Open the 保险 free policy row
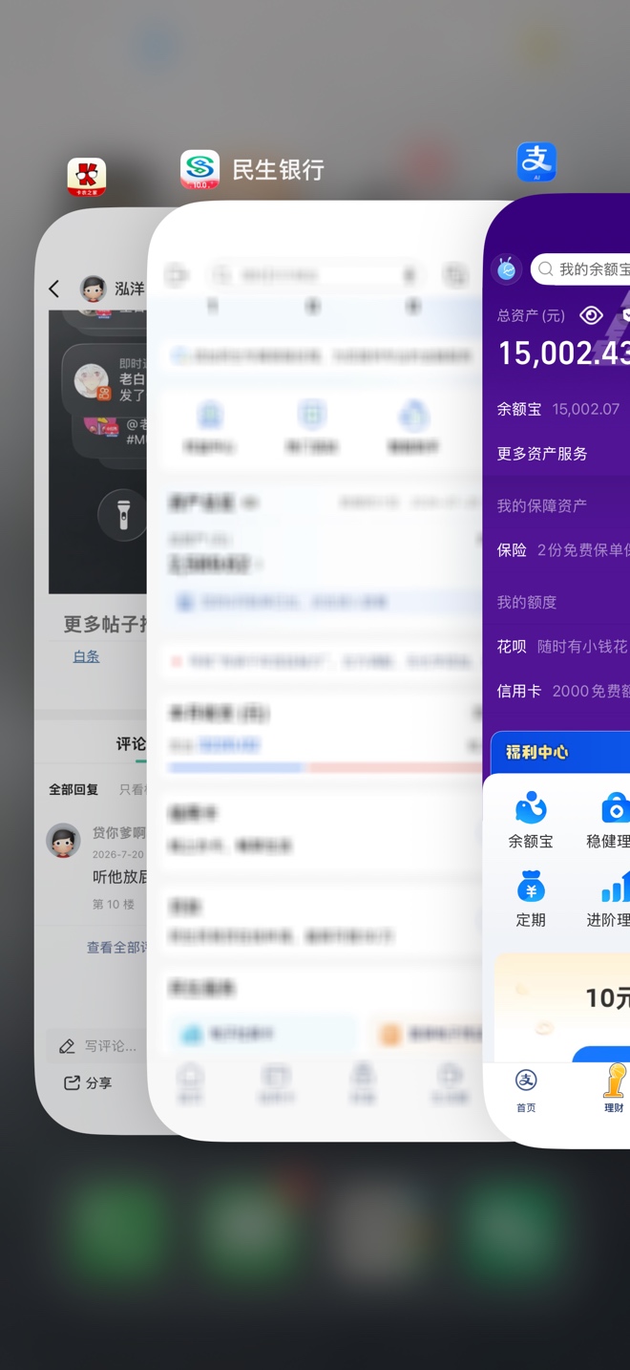This screenshot has width=630, height=1370. [563, 550]
